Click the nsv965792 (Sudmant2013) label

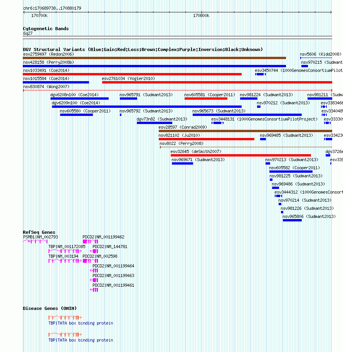point(146,111)
